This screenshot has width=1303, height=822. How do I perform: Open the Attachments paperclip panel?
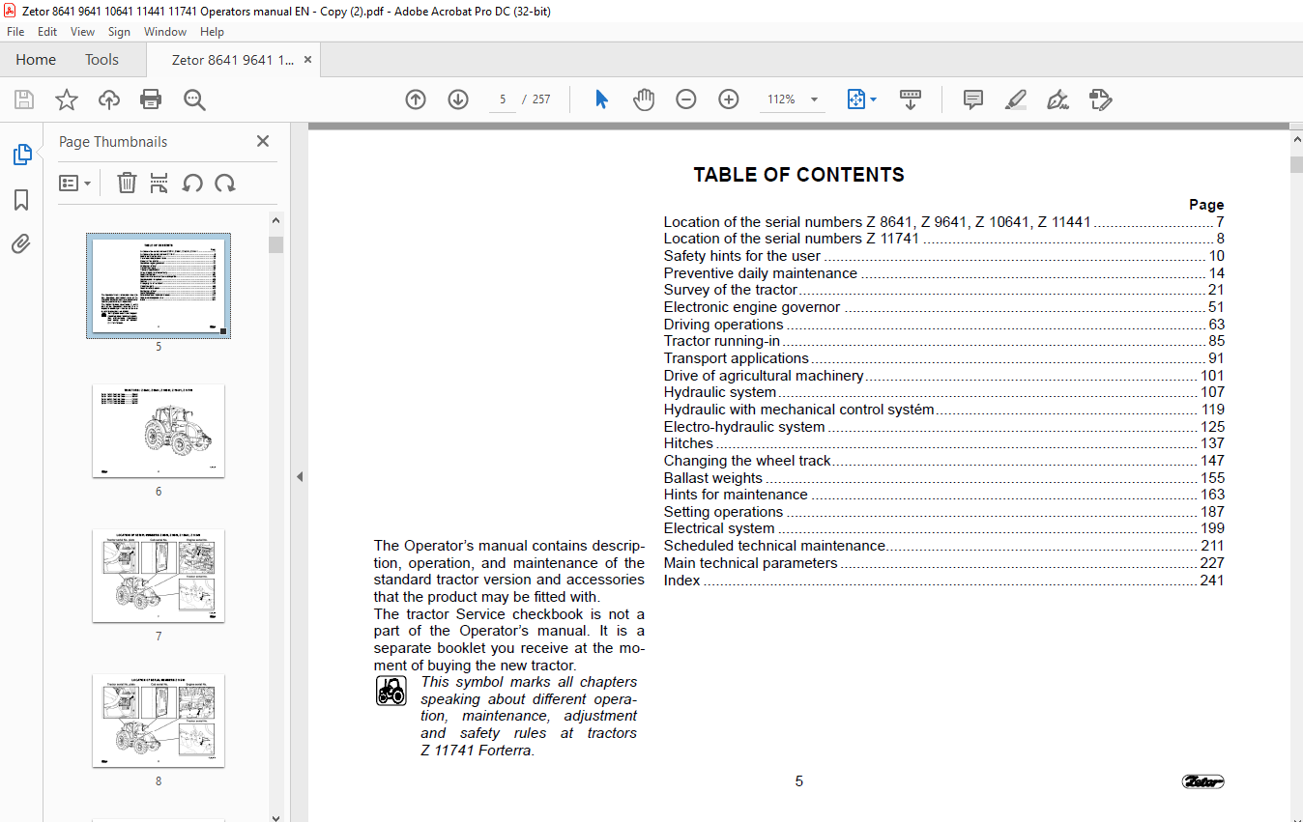[x=21, y=244]
